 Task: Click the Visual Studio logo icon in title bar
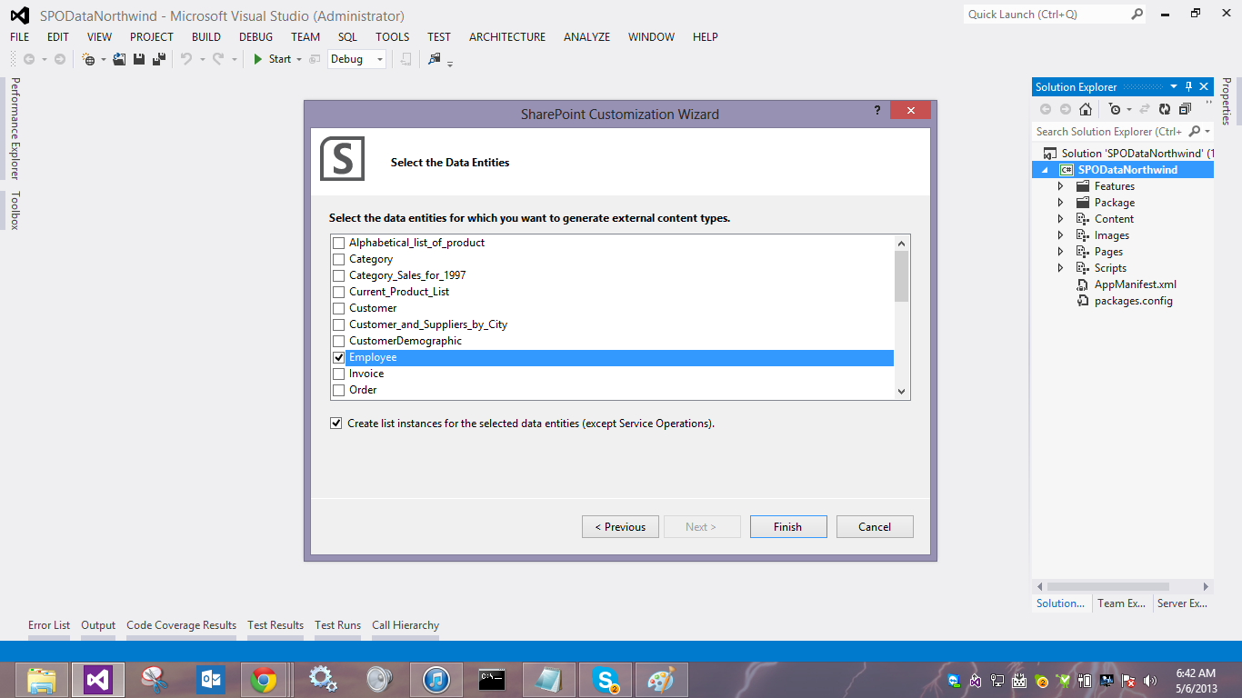pos(19,15)
